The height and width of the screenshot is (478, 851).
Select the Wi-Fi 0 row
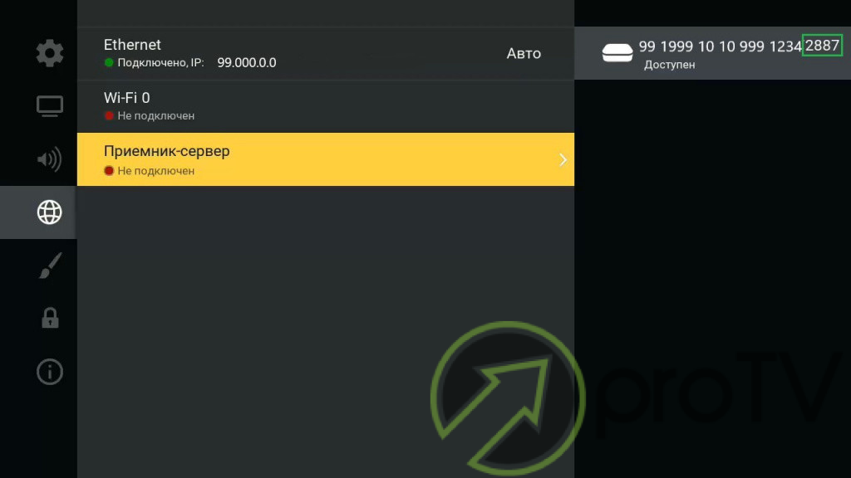point(326,107)
